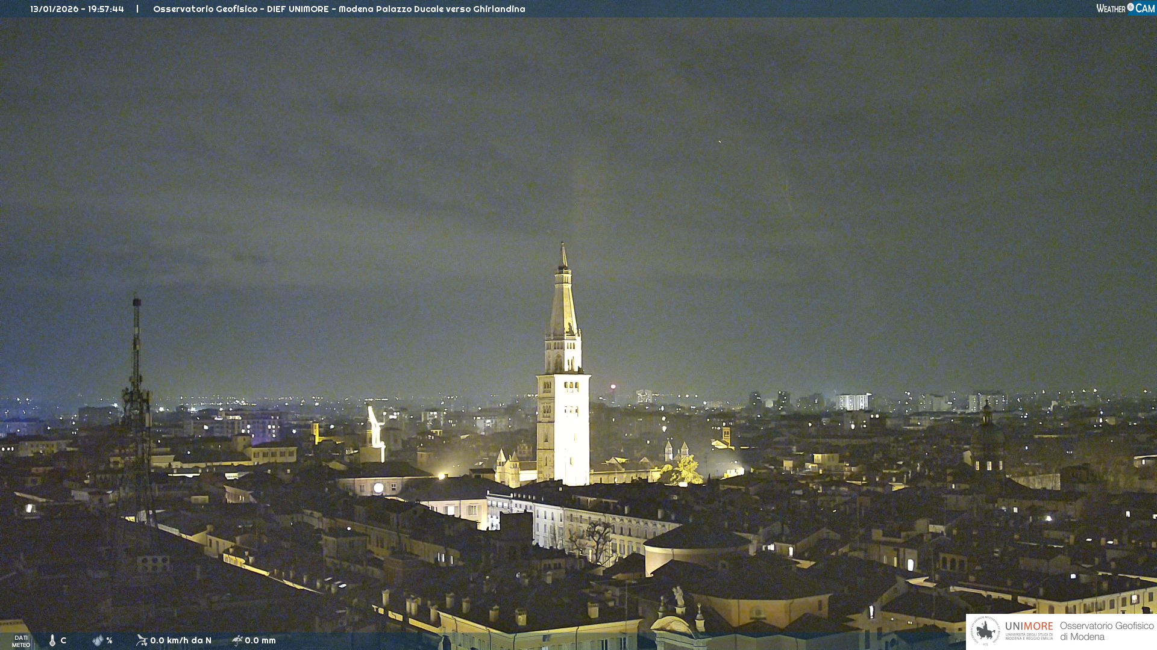Click the temperature C unit label

pyautogui.click(x=63, y=640)
